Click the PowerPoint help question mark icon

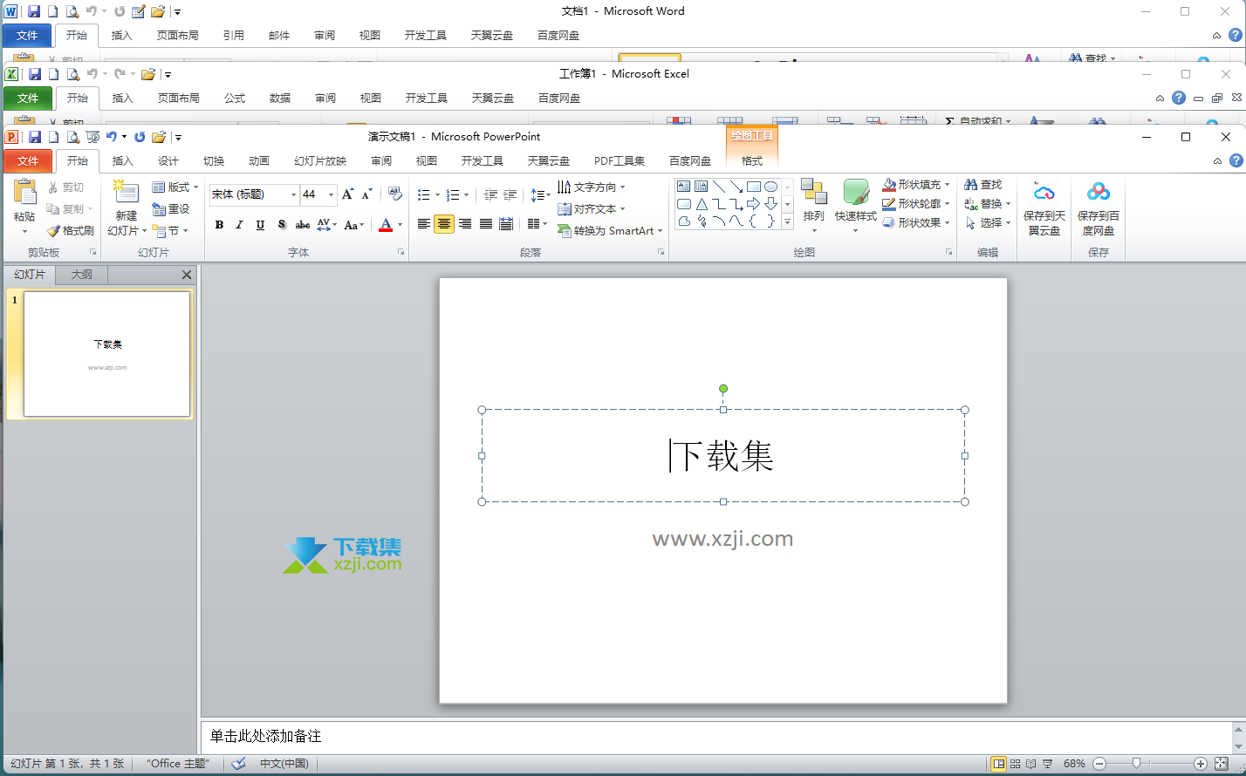[x=1236, y=160]
